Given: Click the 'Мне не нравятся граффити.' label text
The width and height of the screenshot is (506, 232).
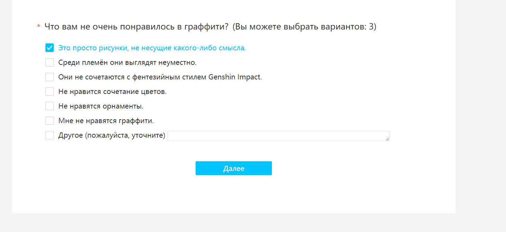Looking at the screenshot, I should (106, 121).
